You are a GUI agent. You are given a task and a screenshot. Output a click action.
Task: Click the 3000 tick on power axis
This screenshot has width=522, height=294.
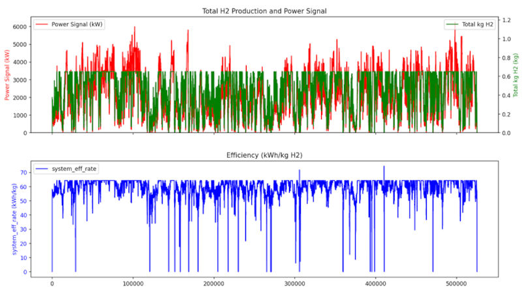(x=20, y=80)
